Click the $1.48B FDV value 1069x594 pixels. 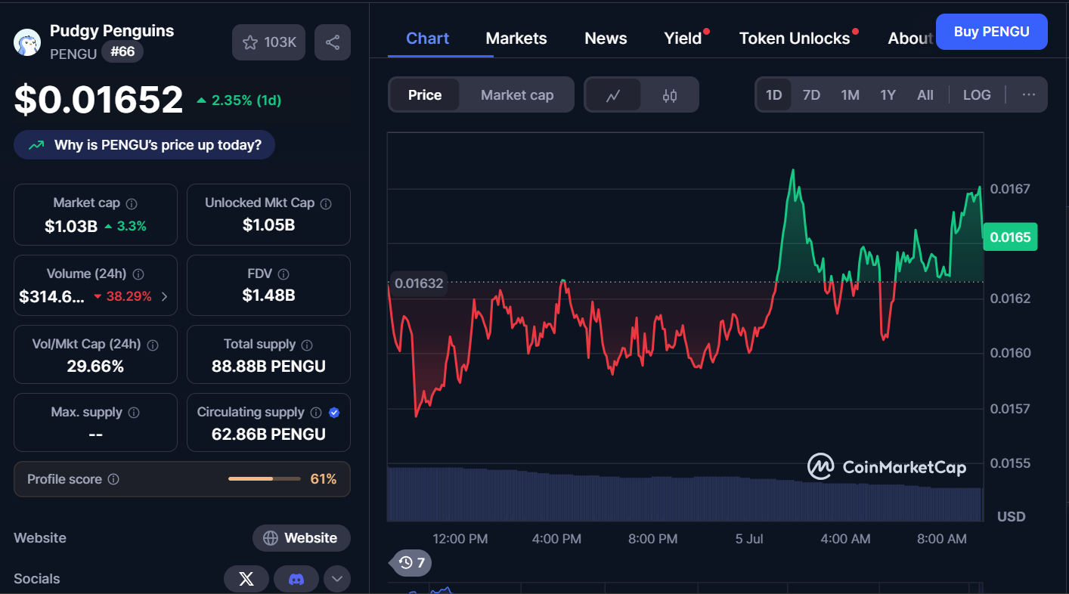[268, 295]
